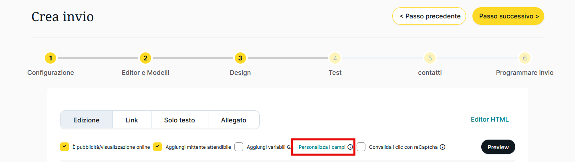Go to step 1 Configurazione circle
Image resolution: width=575 pixels, height=162 pixels.
coord(50,58)
